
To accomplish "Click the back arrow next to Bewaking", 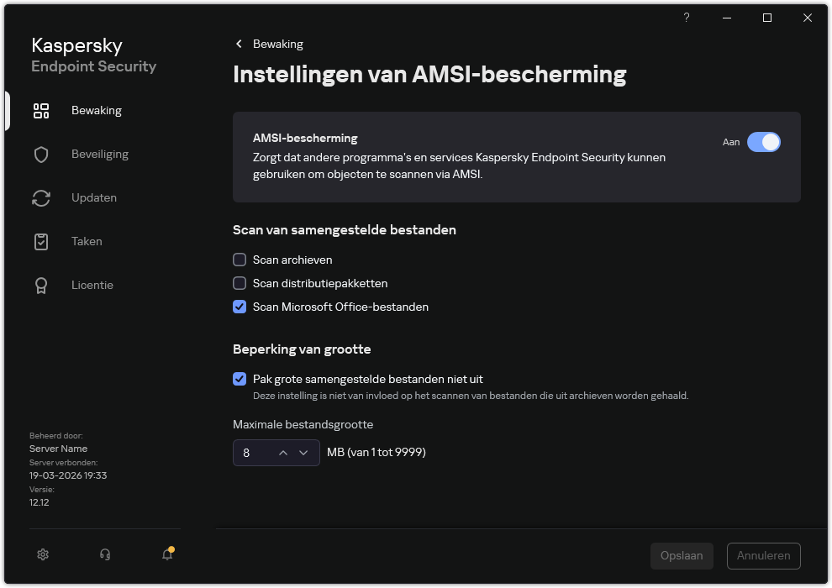I will coord(238,44).
